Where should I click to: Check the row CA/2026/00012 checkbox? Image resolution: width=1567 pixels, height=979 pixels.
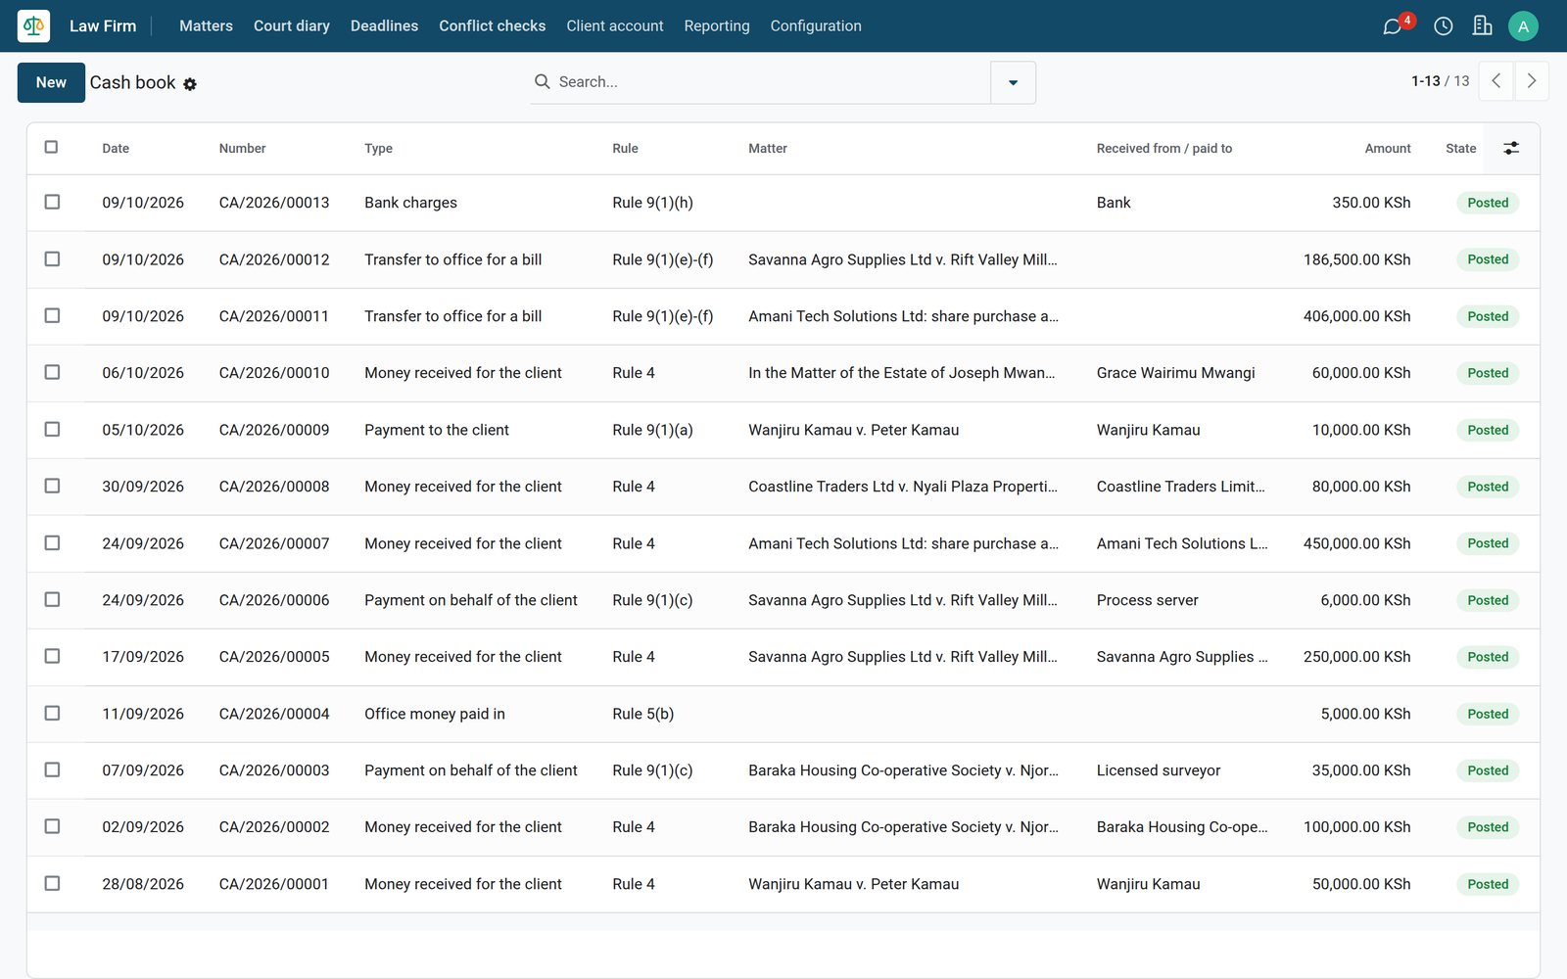(52, 258)
